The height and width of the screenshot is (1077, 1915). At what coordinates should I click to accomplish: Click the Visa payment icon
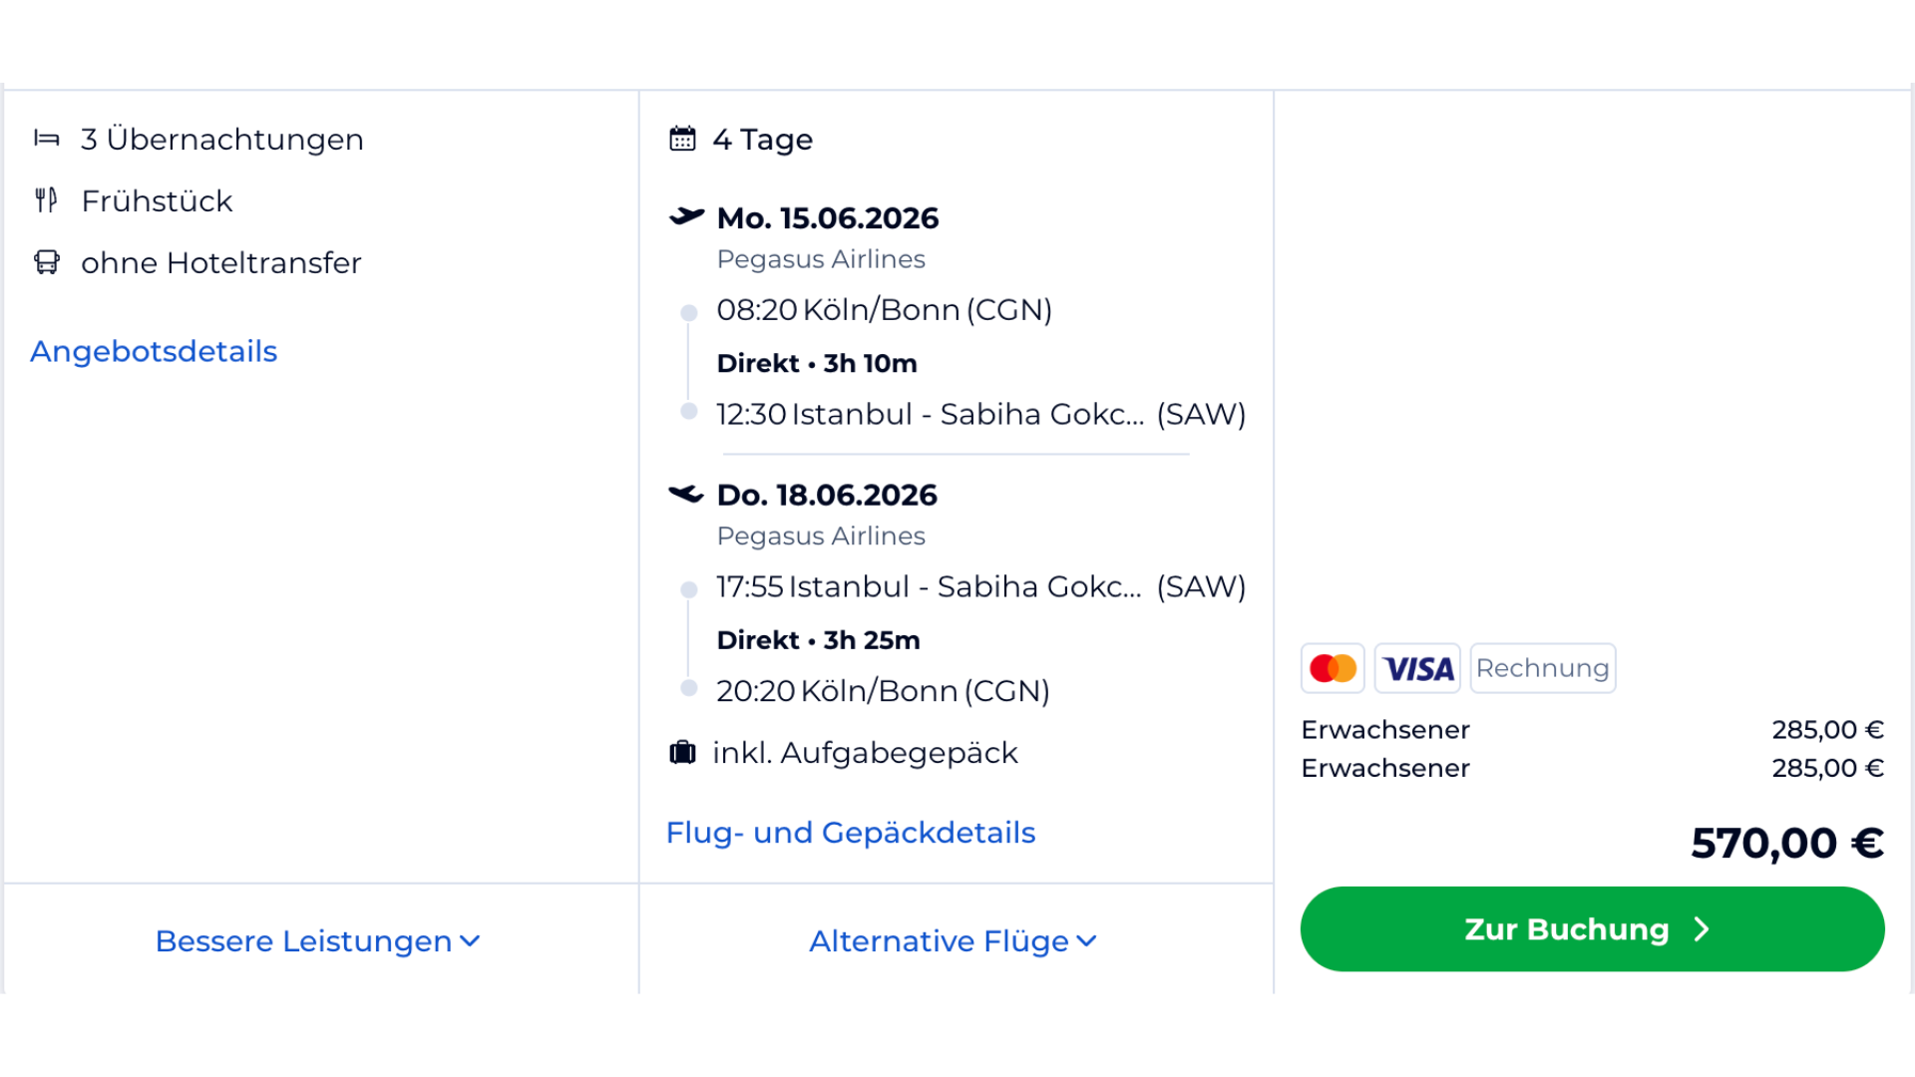1417,668
